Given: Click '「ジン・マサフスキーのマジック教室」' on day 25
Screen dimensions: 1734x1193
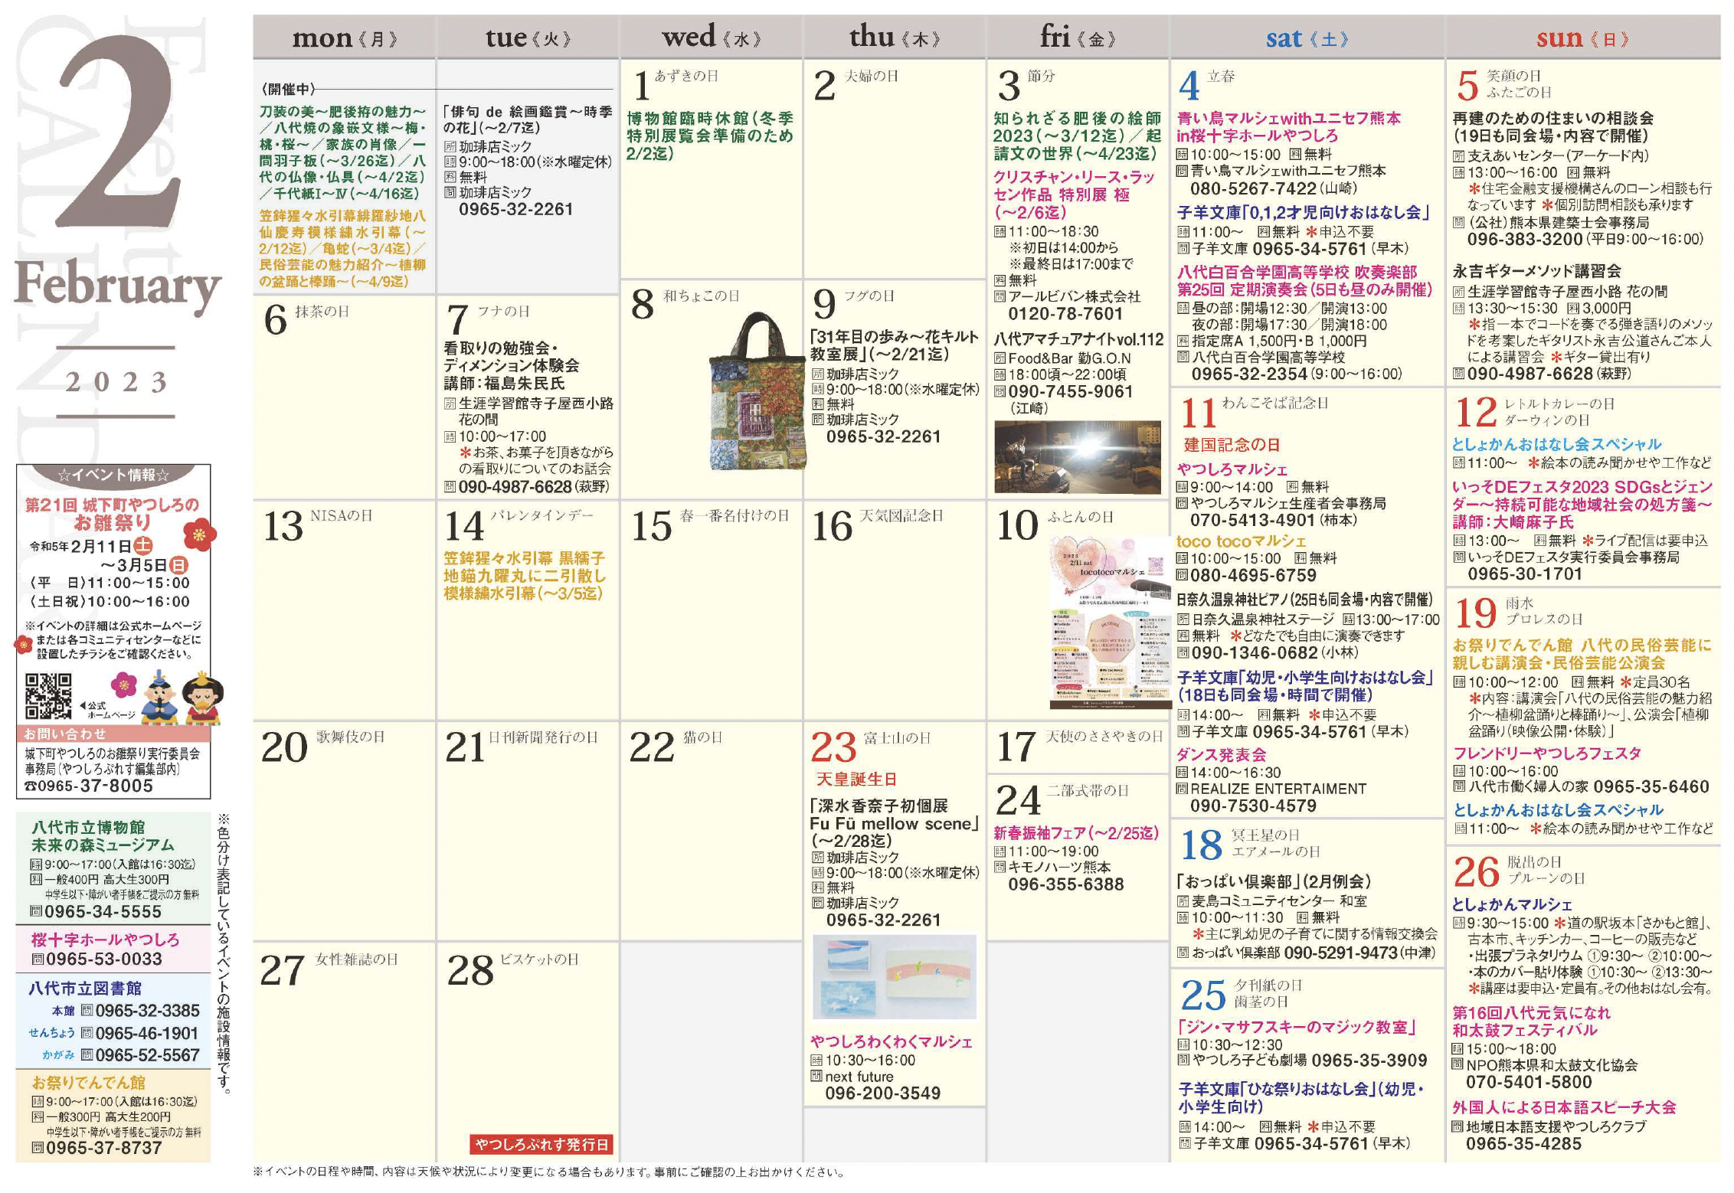Looking at the screenshot, I should (x=1297, y=1027).
